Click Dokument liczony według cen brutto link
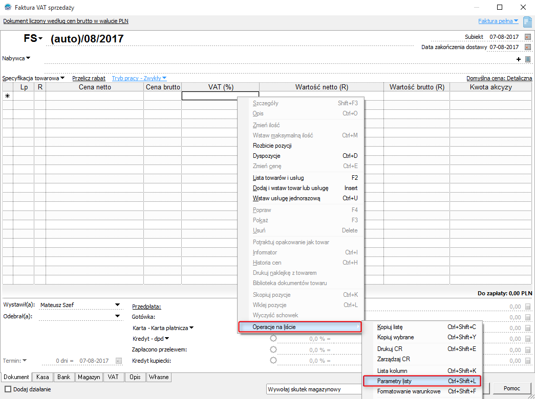Viewport: 535px width, 399px height. [x=66, y=21]
